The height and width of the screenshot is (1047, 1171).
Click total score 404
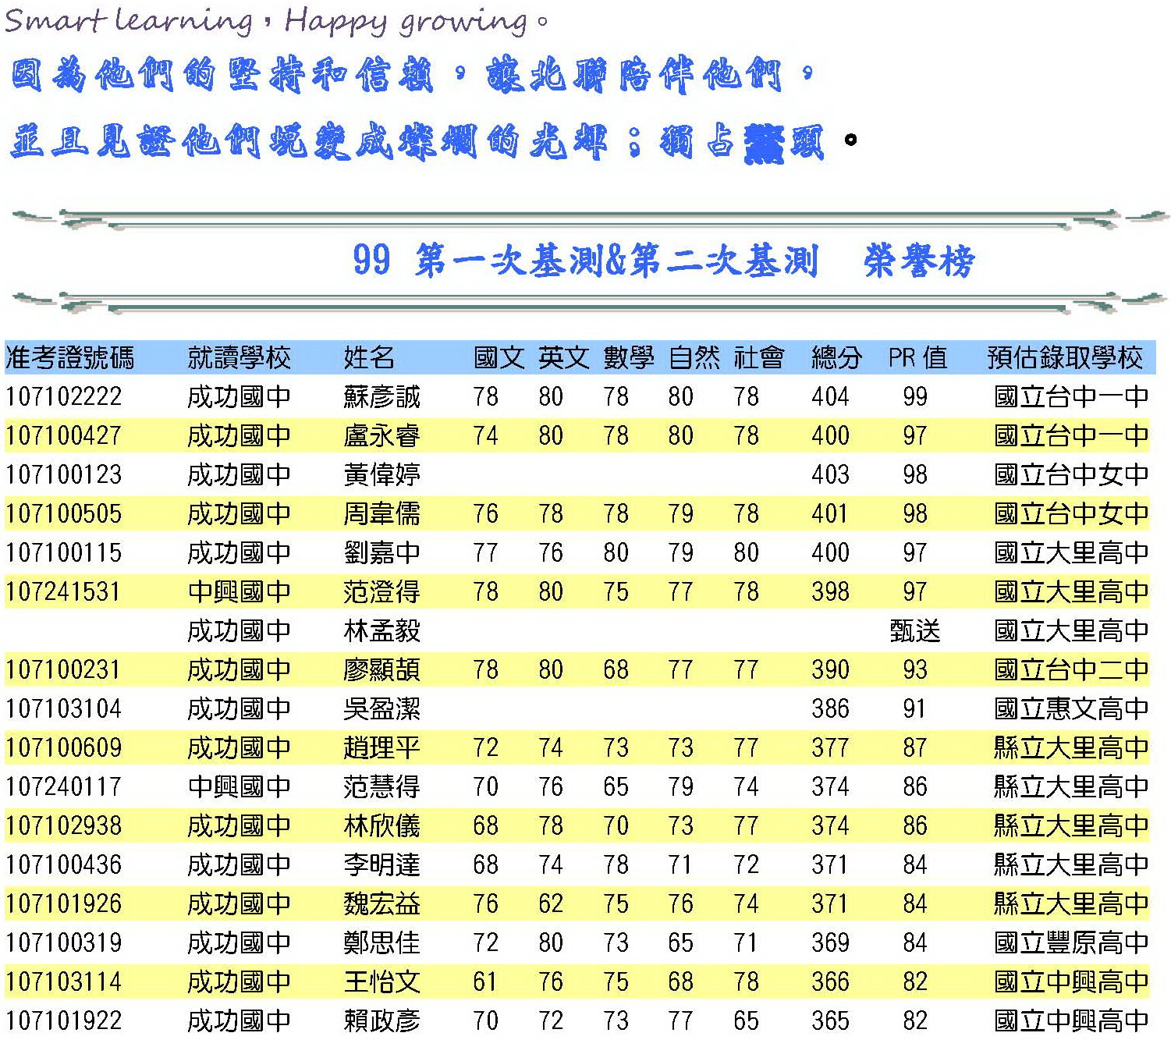[x=830, y=397]
